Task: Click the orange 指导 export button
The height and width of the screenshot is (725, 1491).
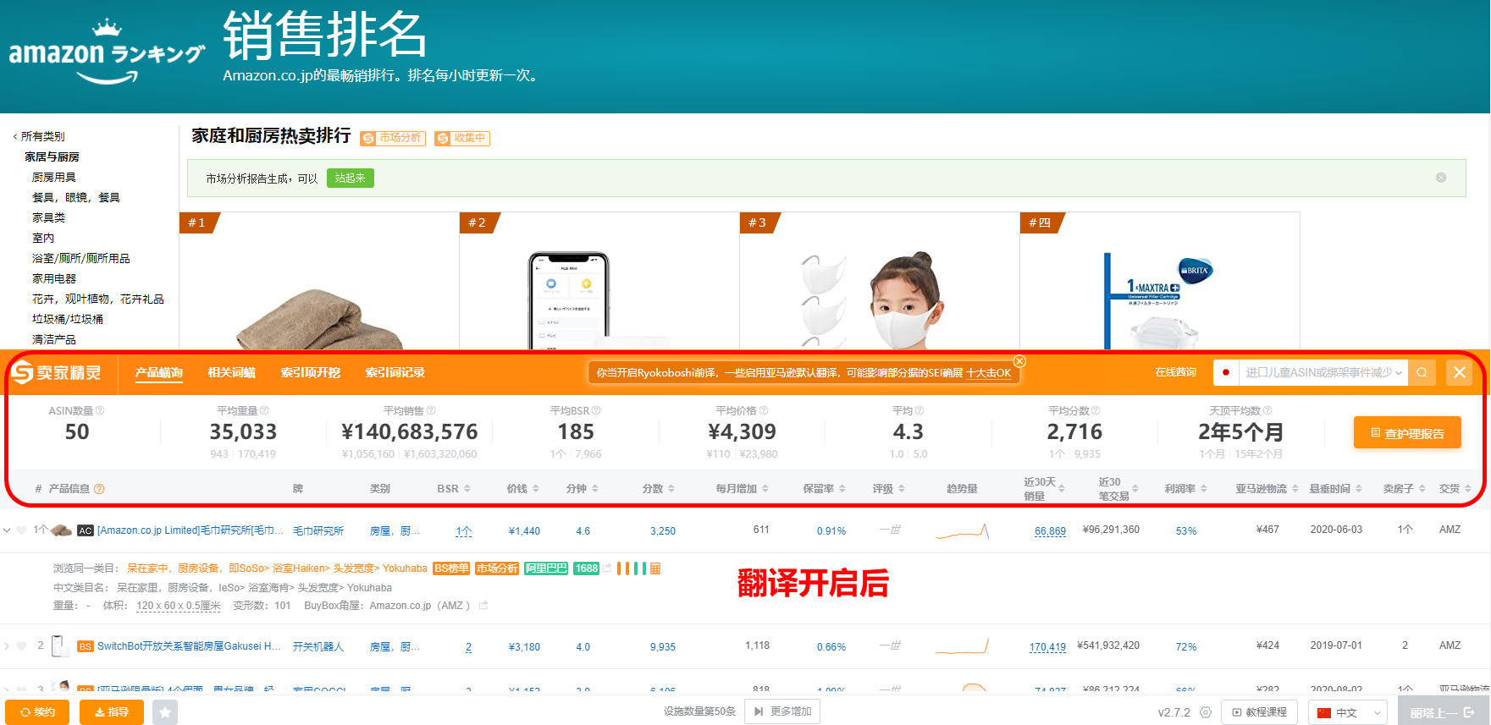Action: click(112, 712)
